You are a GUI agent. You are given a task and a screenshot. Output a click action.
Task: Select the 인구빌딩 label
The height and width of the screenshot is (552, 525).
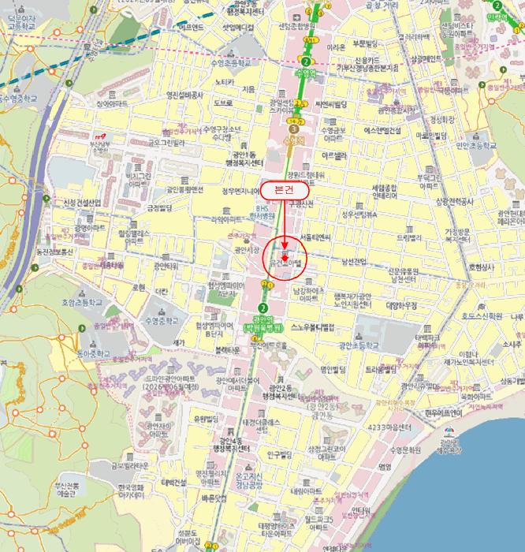(279, 456)
